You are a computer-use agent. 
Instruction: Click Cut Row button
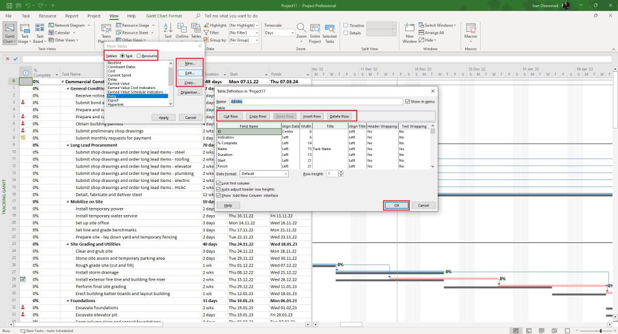(230, 116)
